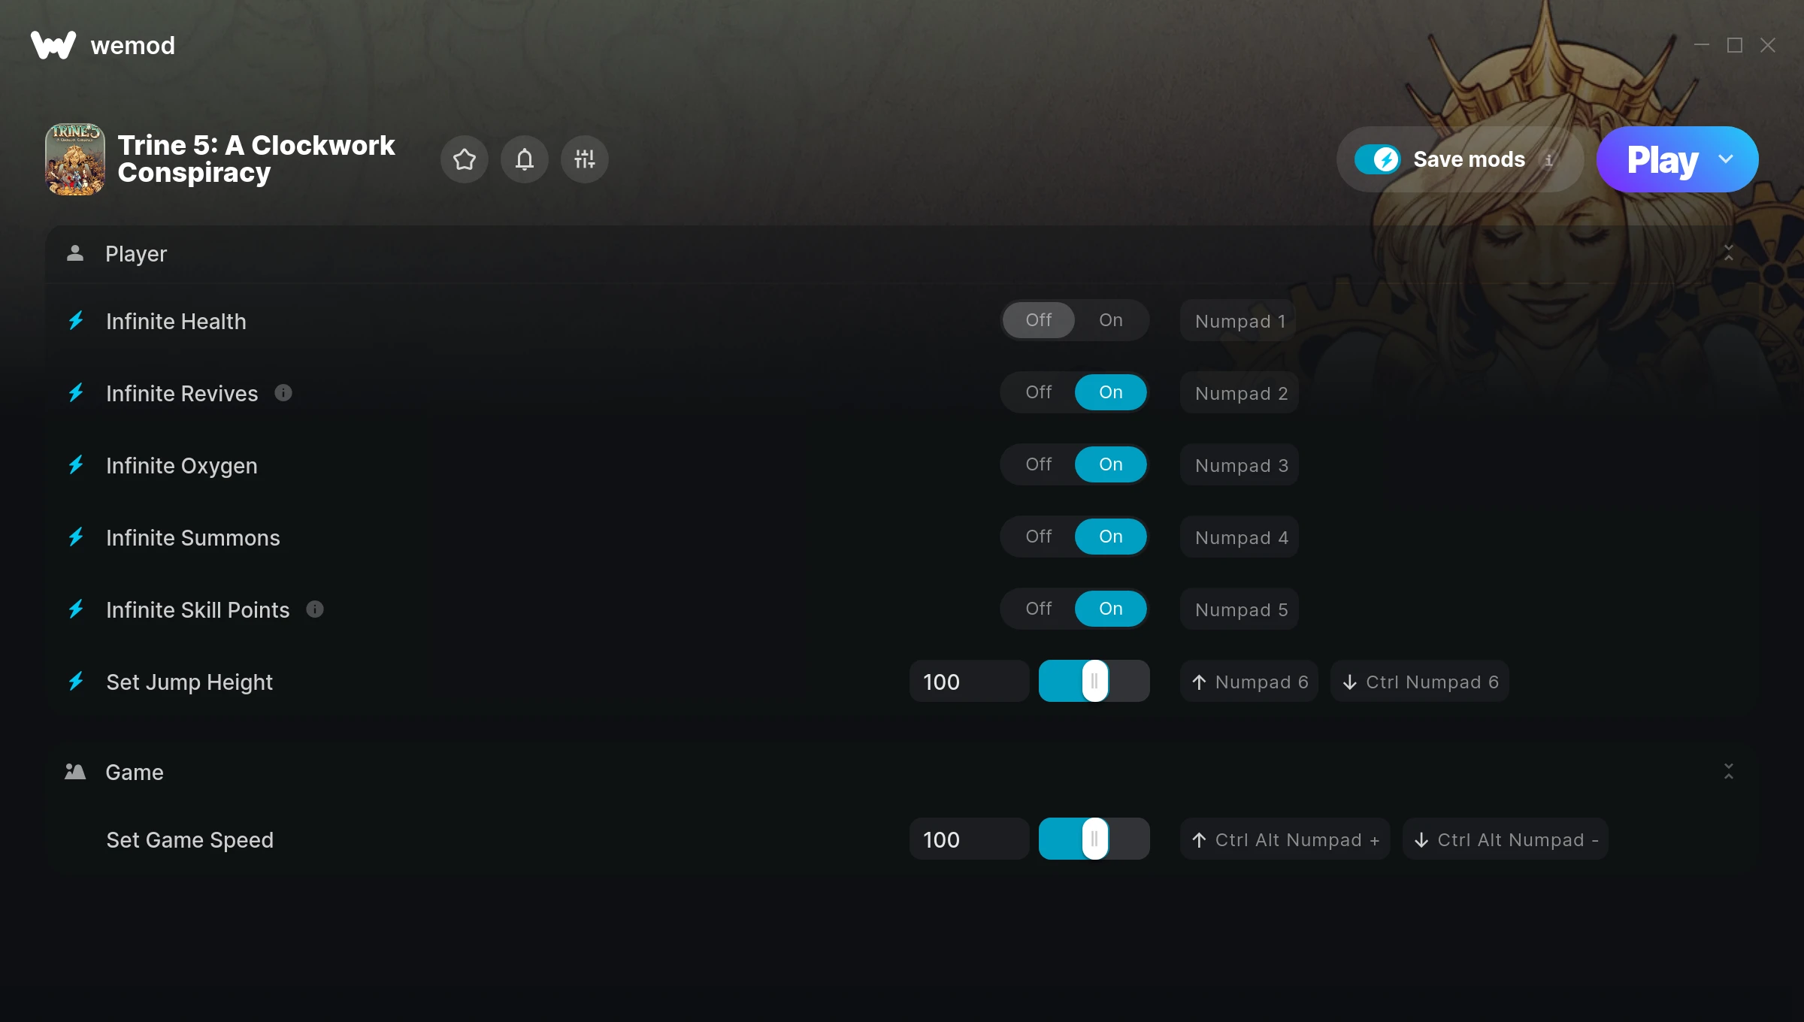Collapse the Player section
The width and height of the screenshot is (1804, 1022).
coord(1729,253)
